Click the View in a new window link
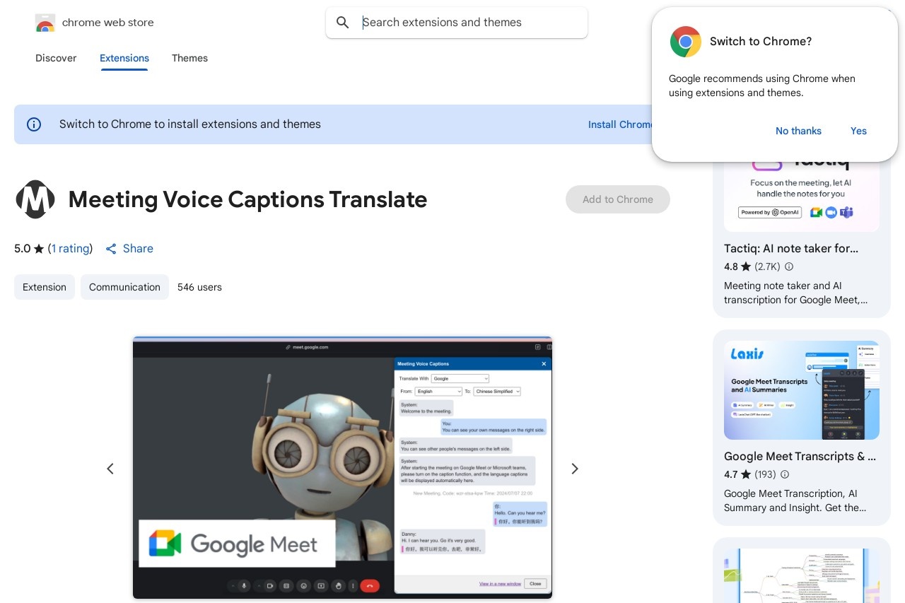The image size is (905, 603). (x=500, y=584)
